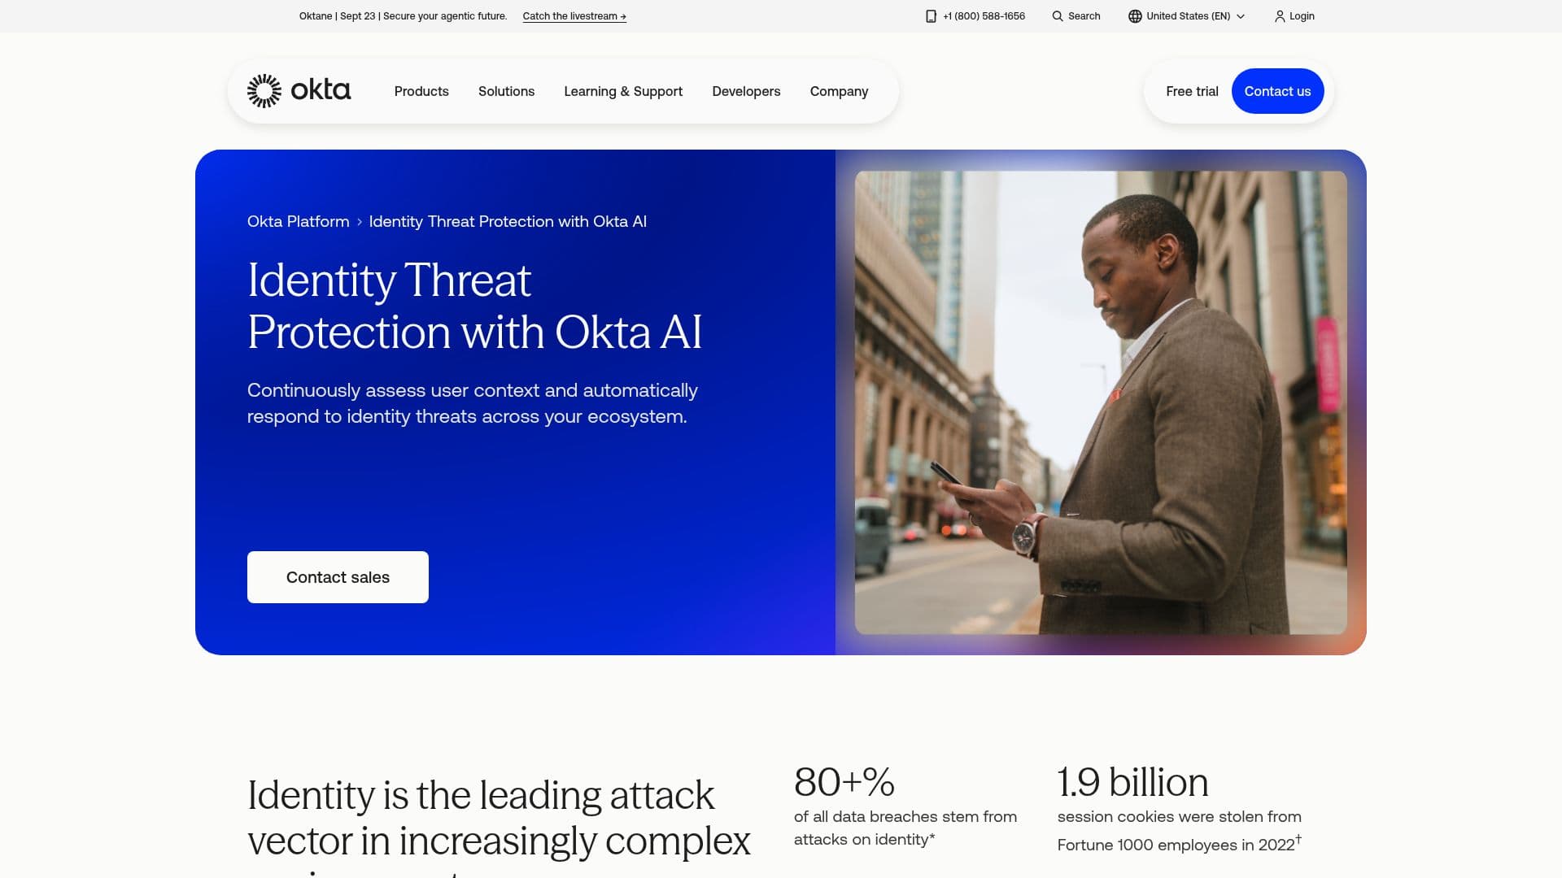Click the Contact sales button
The width and height of the screenshot is (1562, 878).
click(x=338, y=577)
